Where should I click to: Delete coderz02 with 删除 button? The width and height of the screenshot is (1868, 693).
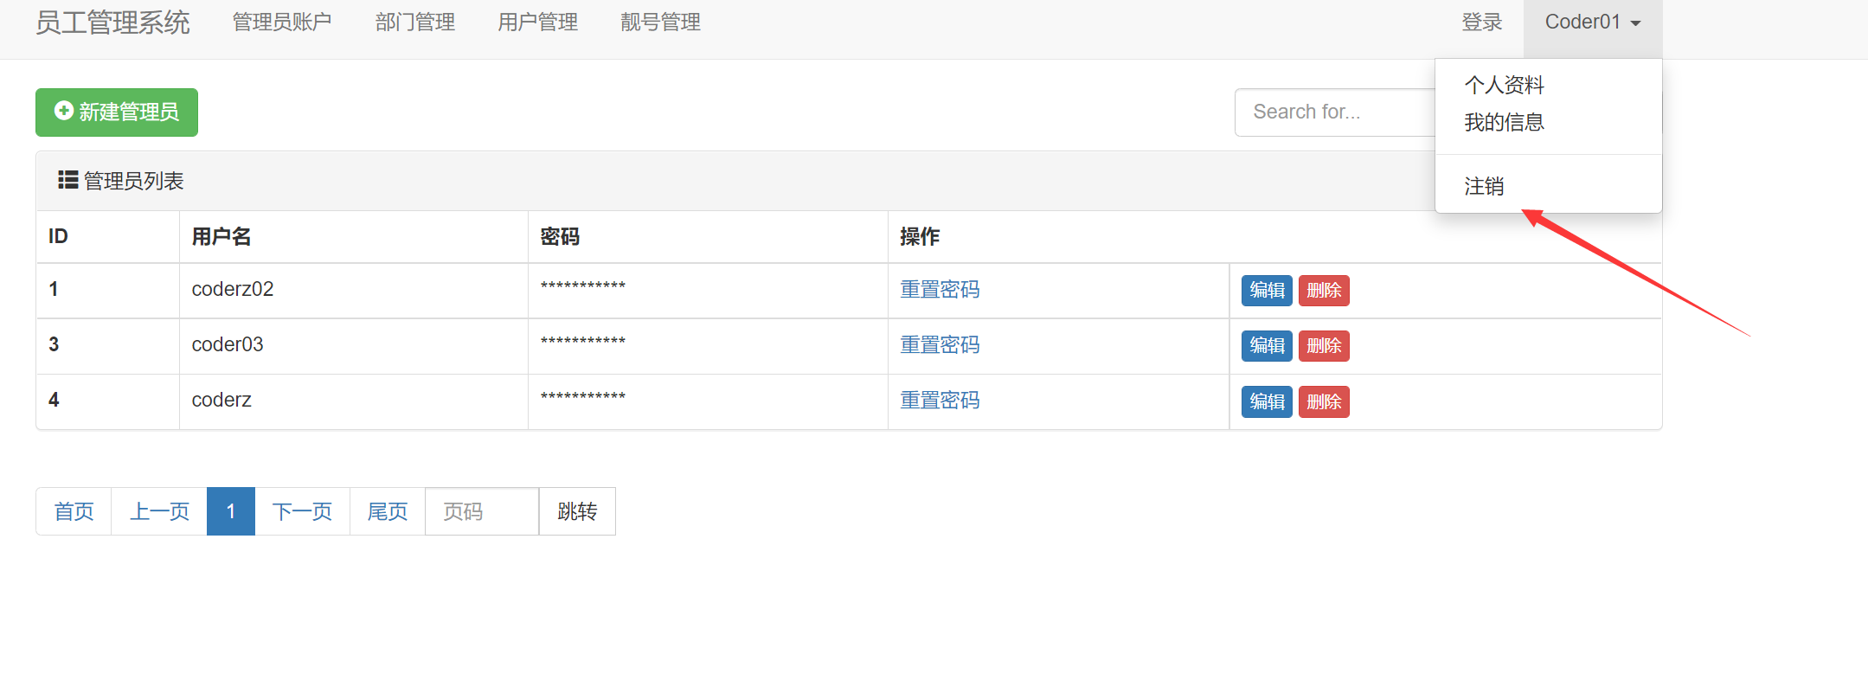[1324, 291]
